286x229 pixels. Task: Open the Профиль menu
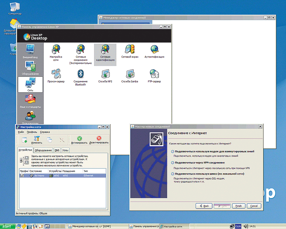pyautogui.click(x=32, y=132)
